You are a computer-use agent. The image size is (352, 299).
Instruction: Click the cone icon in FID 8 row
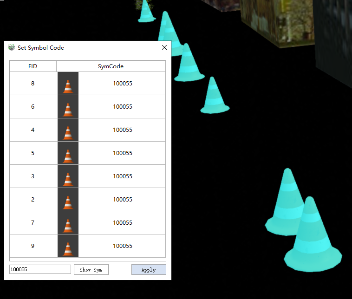68,84
